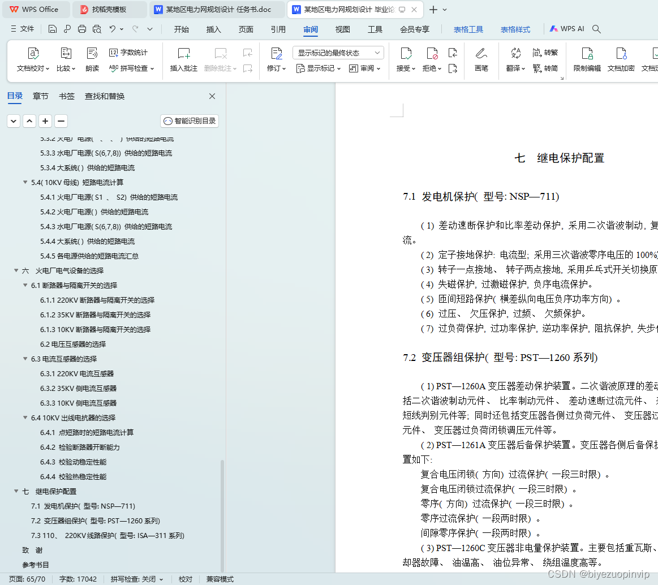Open the 显示标记的最终状态 dropdown
The width and height of the screenshot is (658, 585).
click(338, 53)
